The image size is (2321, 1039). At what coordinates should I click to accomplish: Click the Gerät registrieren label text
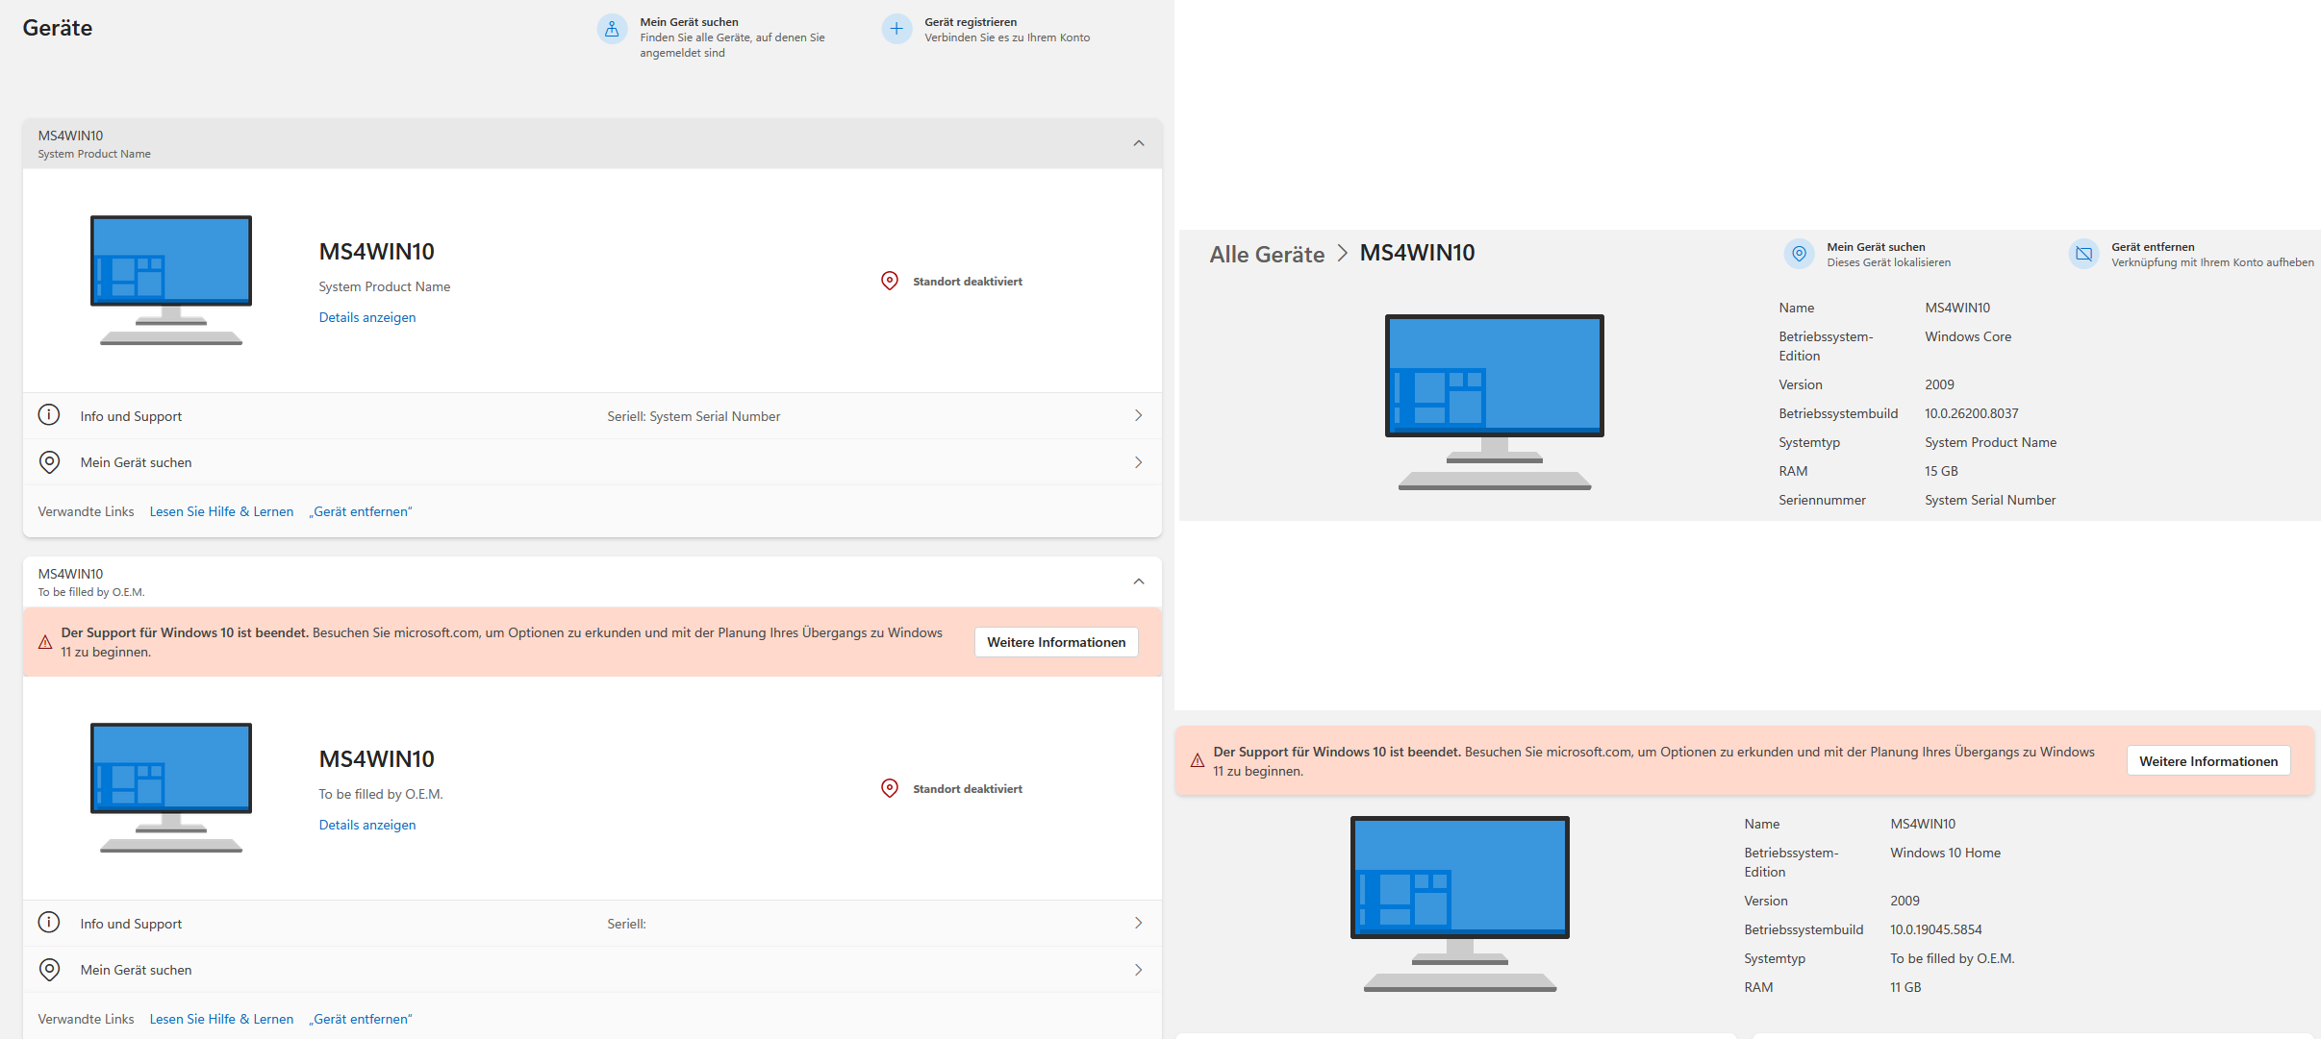[971, 22]
